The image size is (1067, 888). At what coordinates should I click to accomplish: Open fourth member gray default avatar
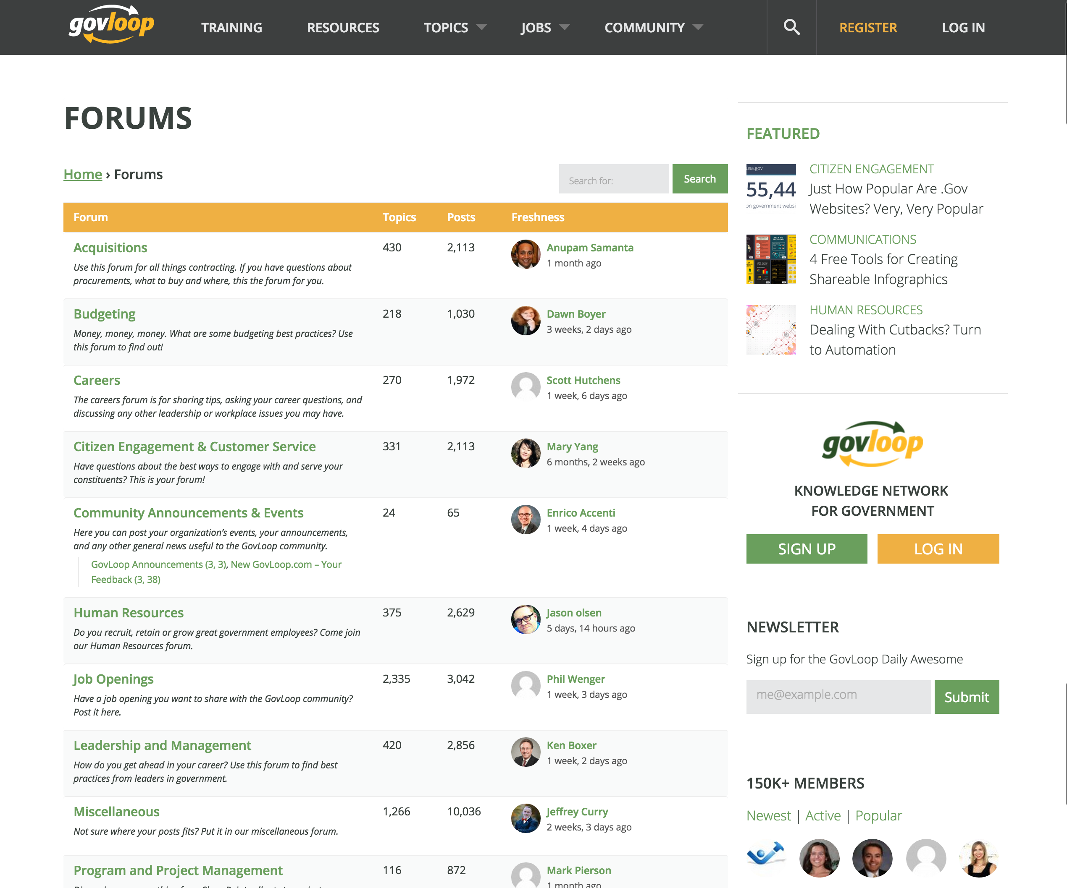[926, 858]
